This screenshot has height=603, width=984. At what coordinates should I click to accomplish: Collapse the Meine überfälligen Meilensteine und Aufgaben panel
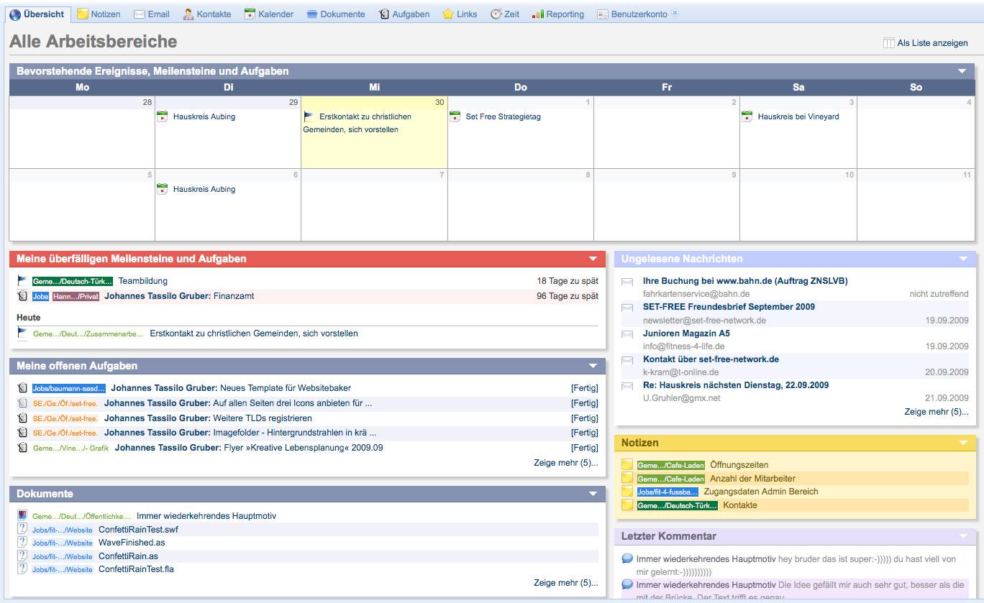pyautogui.click(x=593, y=259)
